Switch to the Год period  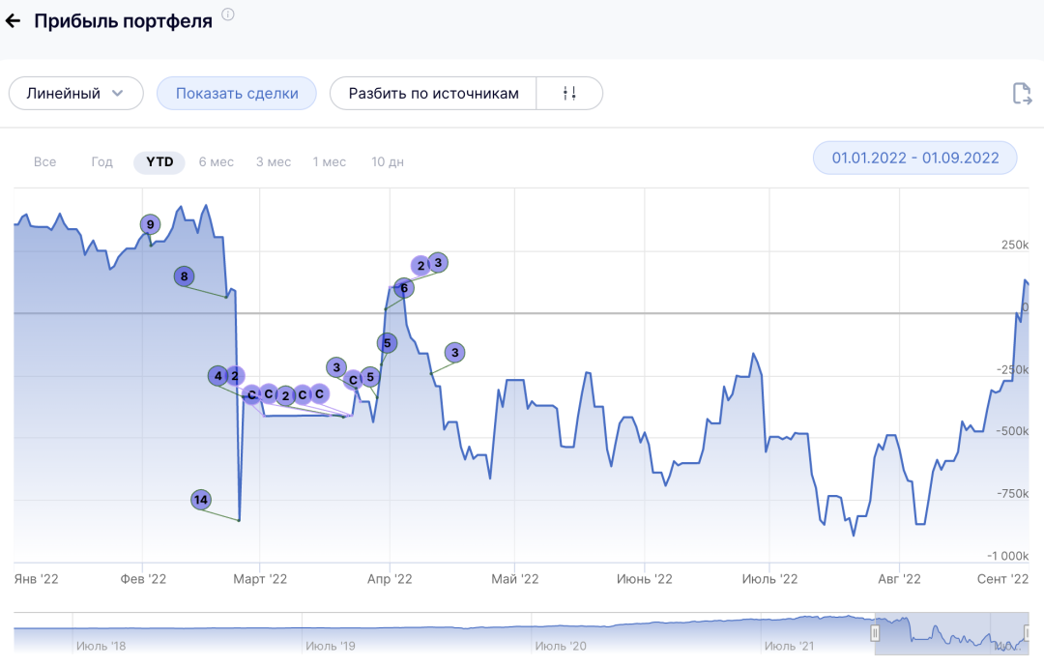click(102, 161)
